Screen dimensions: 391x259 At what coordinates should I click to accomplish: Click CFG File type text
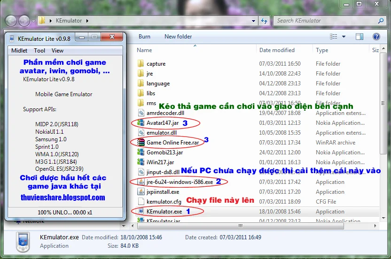click(x=326, y=201)
